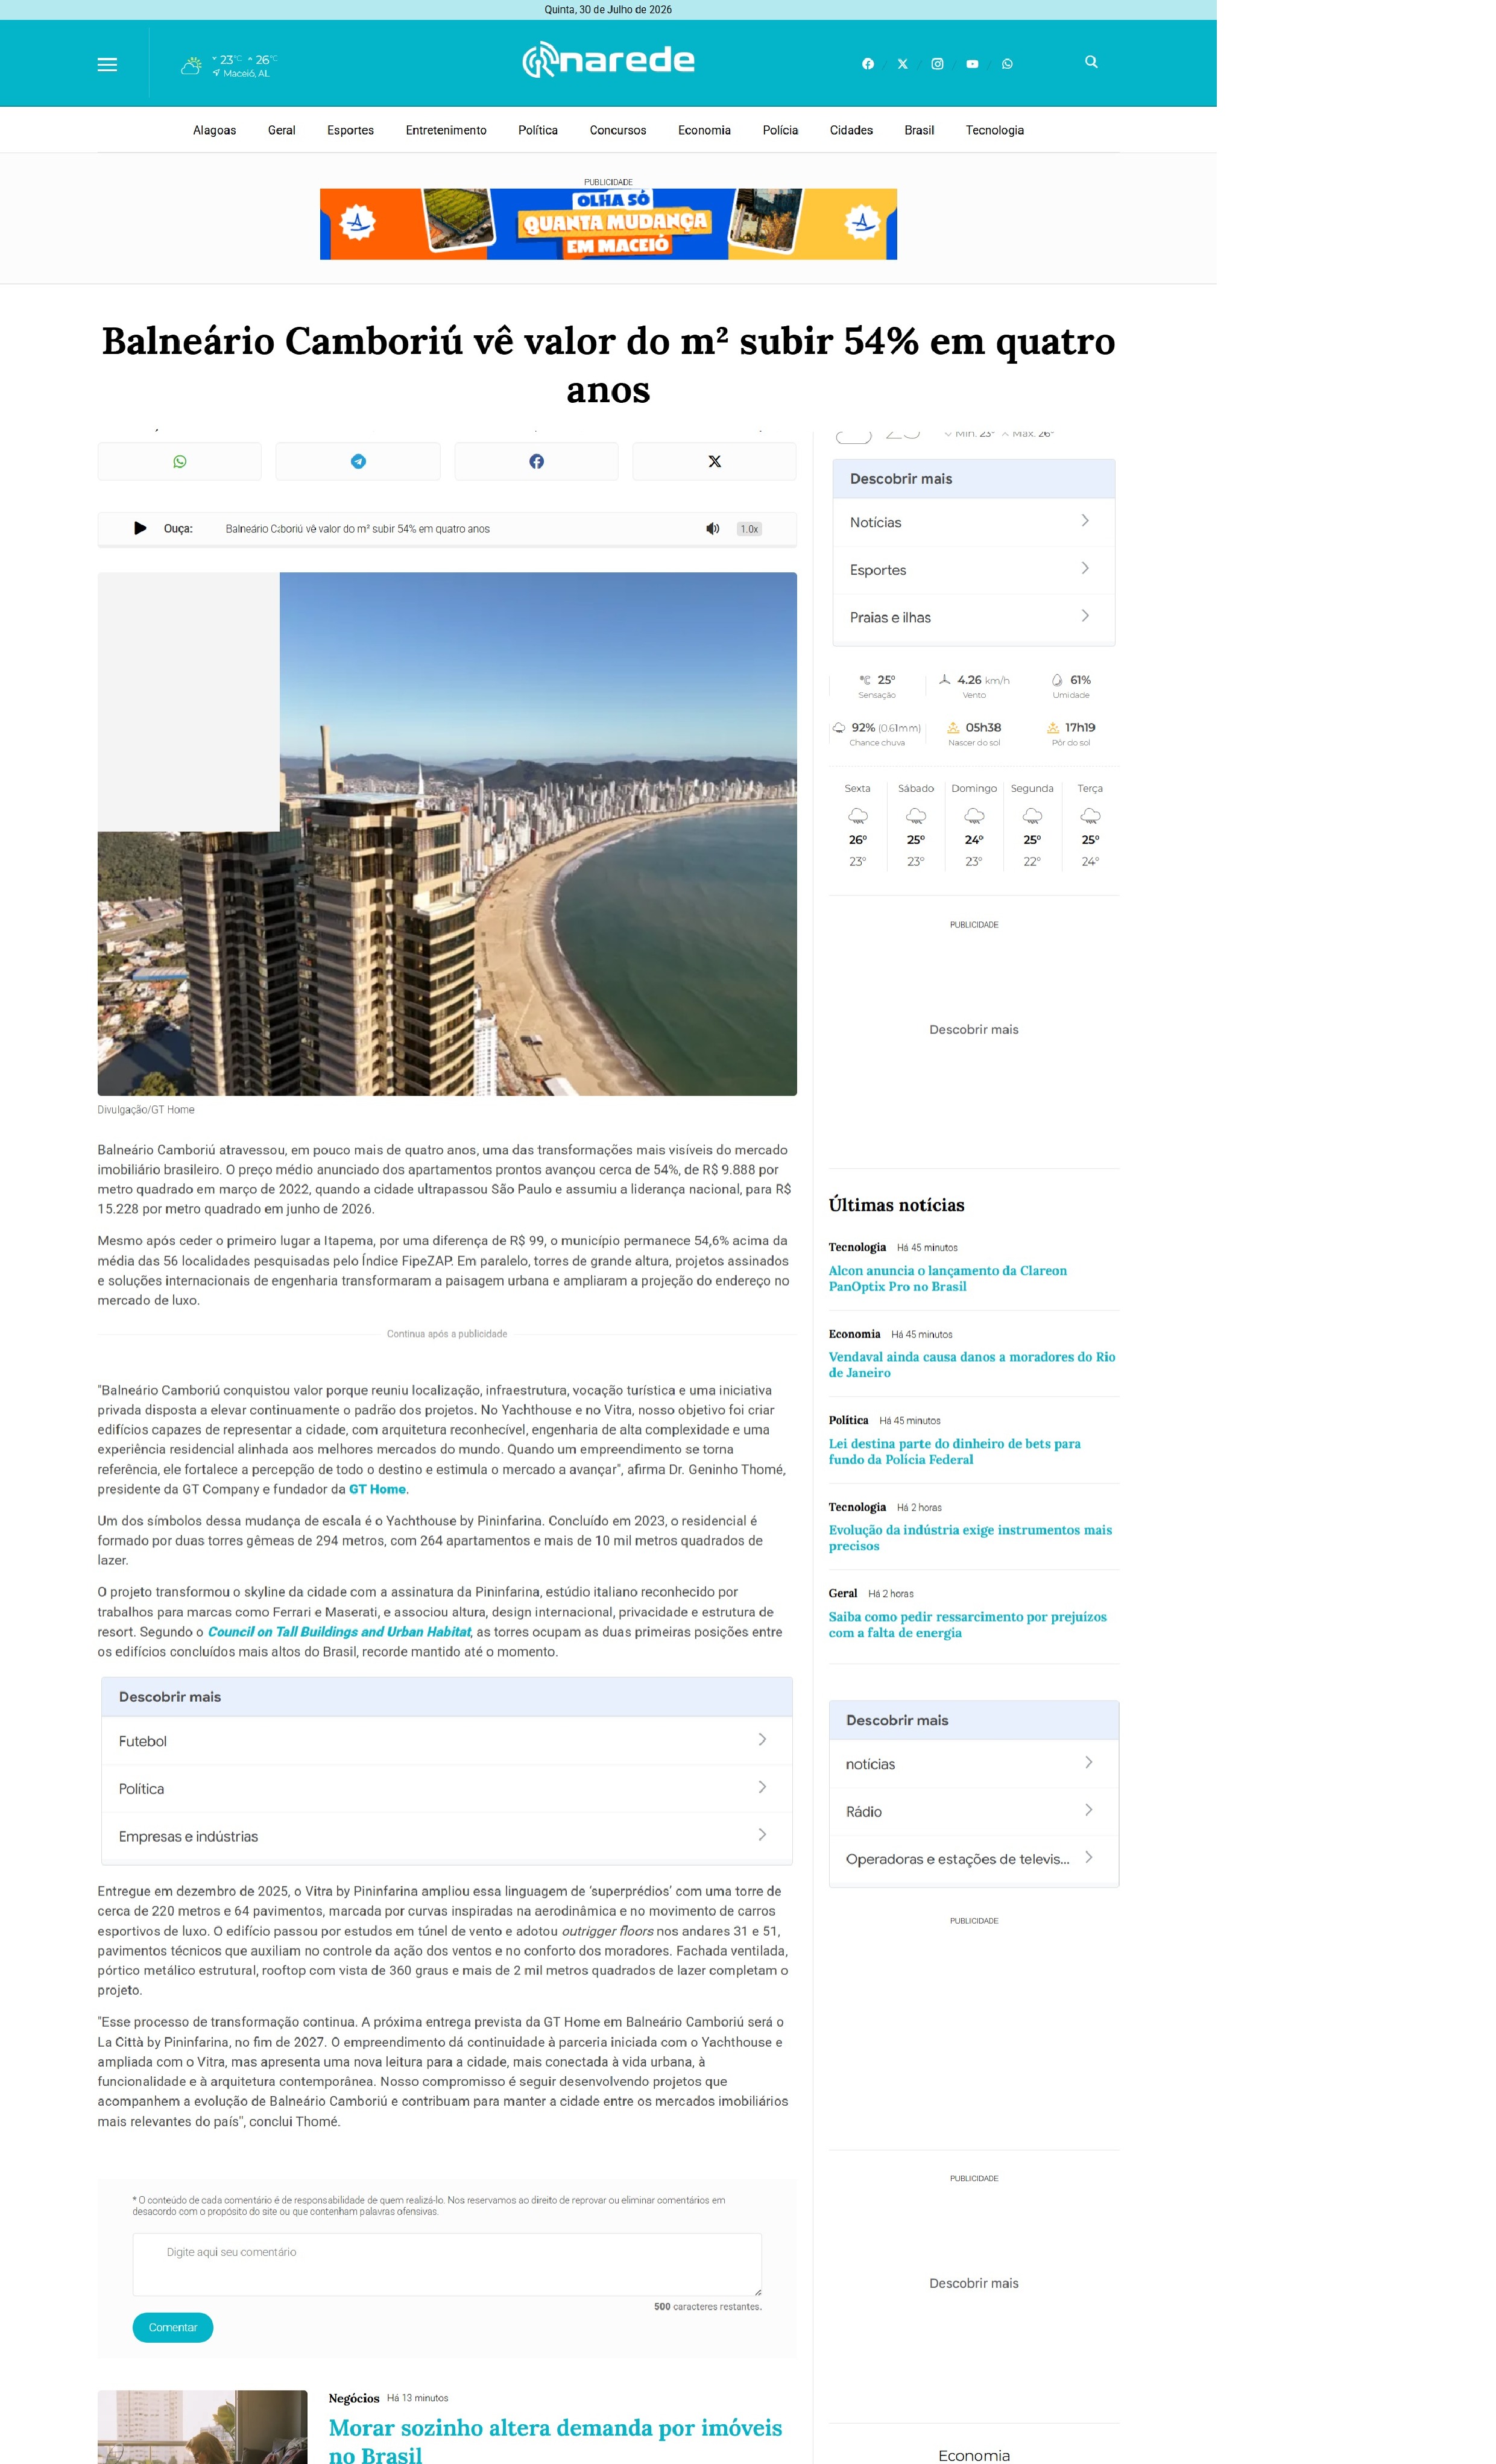1496x2464 pixels.
Task: Click the audio volume speaker icon
Action: (x=712, y=528)
